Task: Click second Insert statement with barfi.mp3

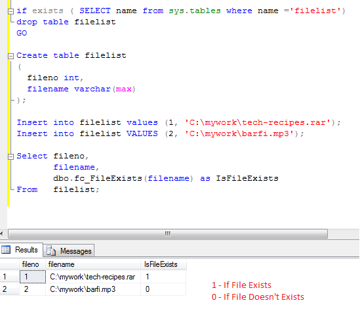Action: pyautogui.click(x=161, y=134)
